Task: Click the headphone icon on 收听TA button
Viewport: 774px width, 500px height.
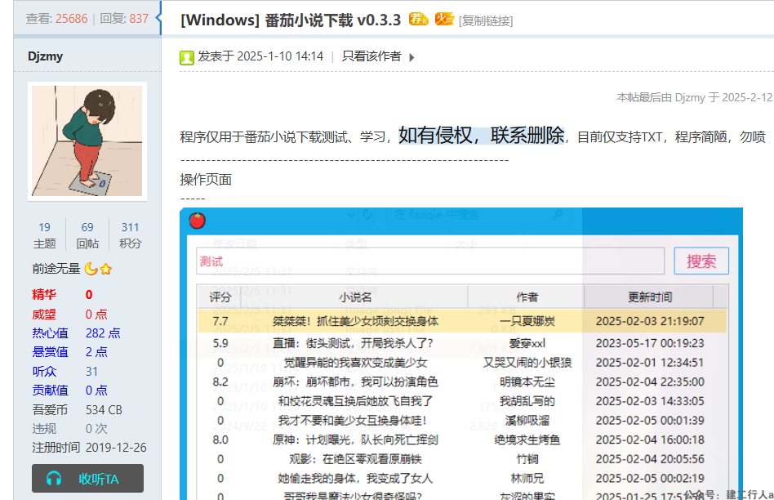Action: coord(54,478)
